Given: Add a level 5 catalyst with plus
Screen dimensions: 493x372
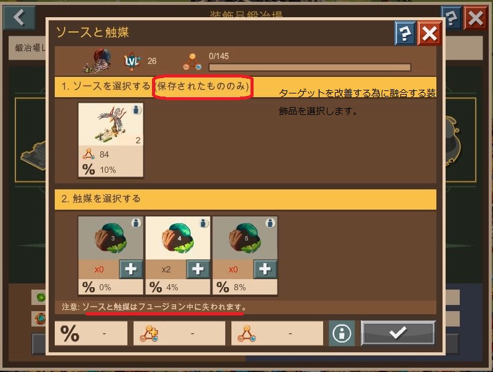Looking at the screenshot, I should tap(265, 269).
